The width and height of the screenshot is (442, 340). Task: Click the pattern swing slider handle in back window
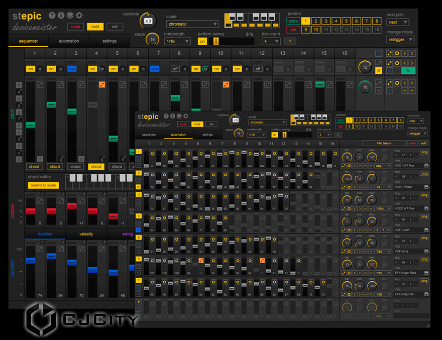pos(216,42)
